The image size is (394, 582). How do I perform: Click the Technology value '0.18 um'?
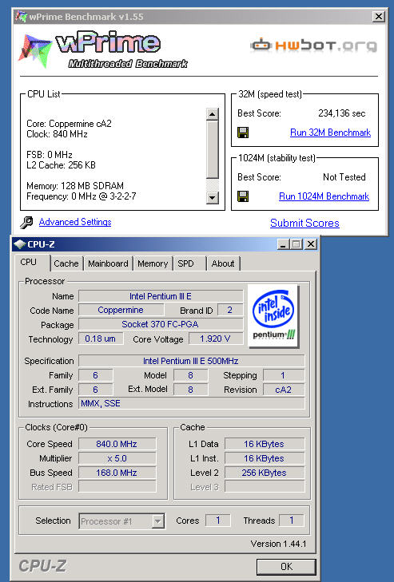click(x=101, y=339)
